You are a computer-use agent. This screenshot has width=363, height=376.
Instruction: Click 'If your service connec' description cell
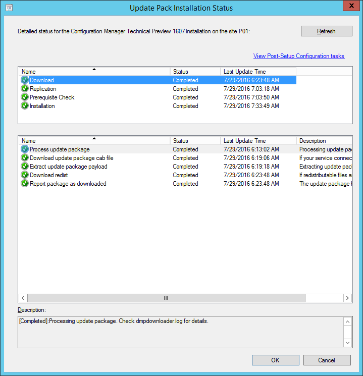326,158
